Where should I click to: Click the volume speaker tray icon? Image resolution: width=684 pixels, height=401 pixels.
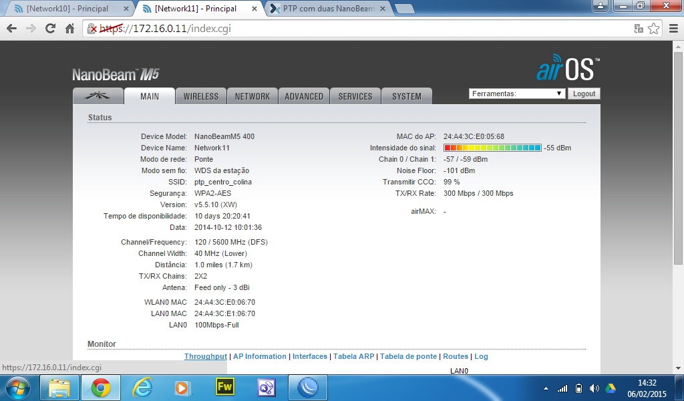click(x=594, y=388)
